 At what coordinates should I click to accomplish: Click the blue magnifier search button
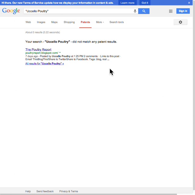pyautogui.click(x=144, y=11)
